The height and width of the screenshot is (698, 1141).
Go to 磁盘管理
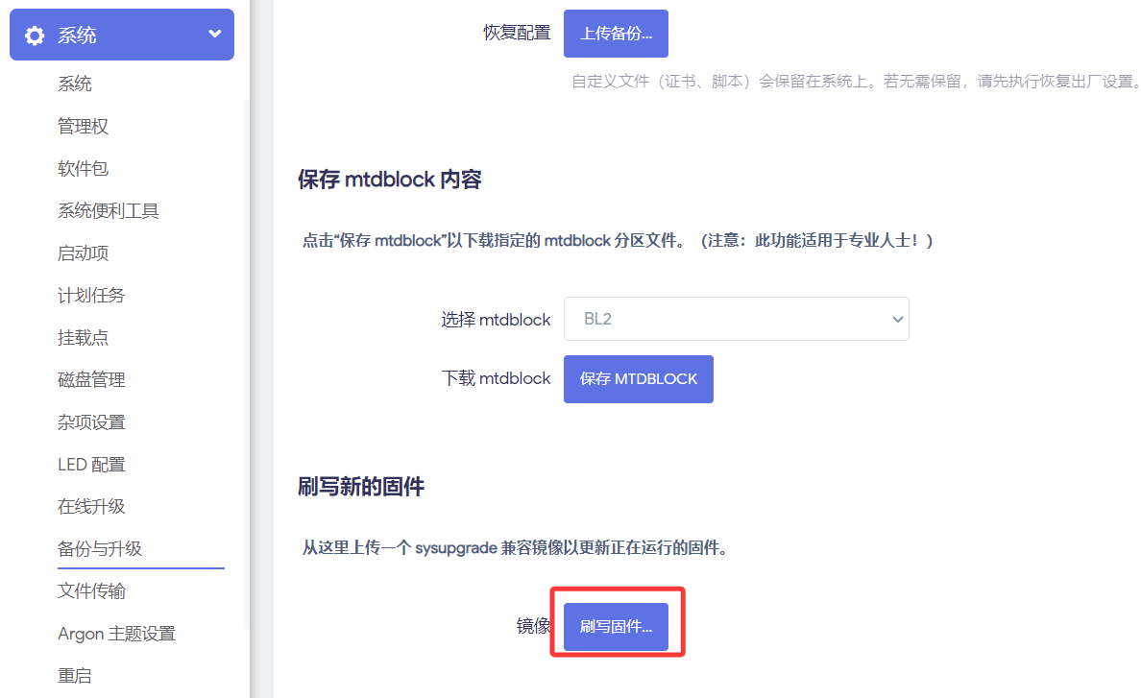point(91,380)
